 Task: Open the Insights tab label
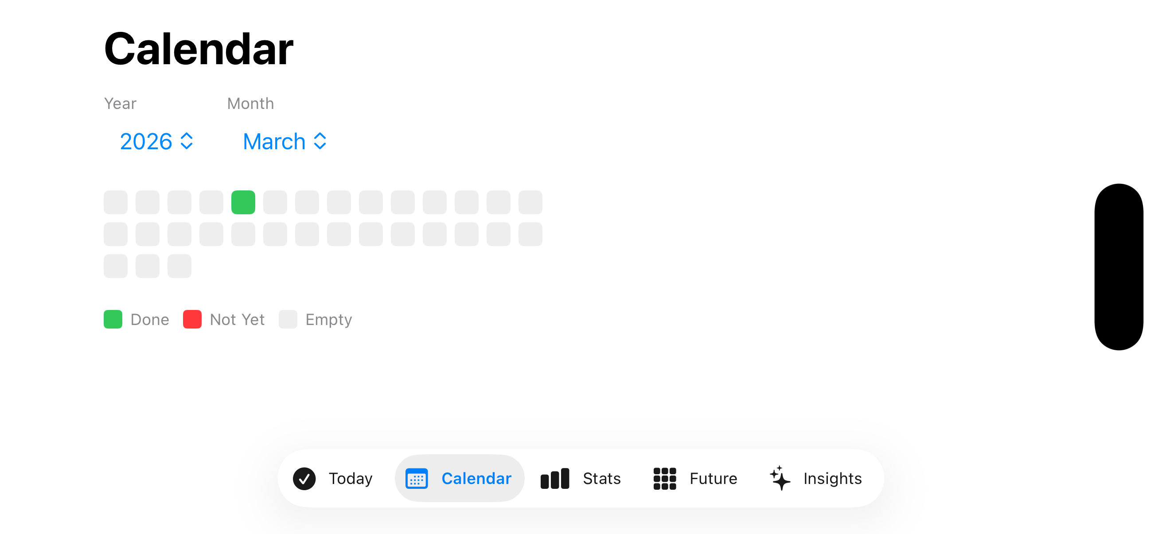[832, 478]
